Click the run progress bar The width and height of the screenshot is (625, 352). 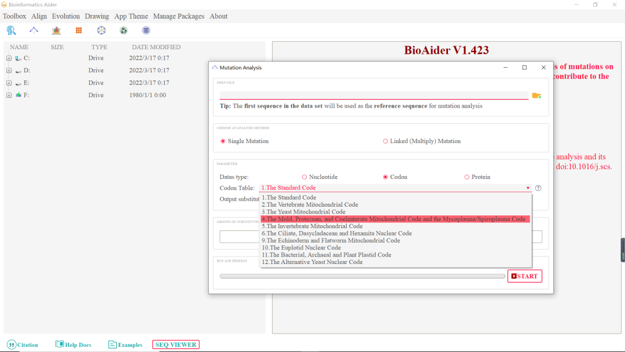[x=362, y=276]
